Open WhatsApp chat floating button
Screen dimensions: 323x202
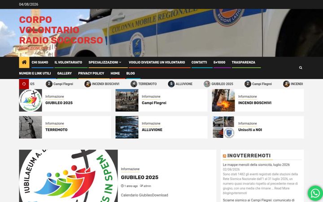tap(315, 193)
